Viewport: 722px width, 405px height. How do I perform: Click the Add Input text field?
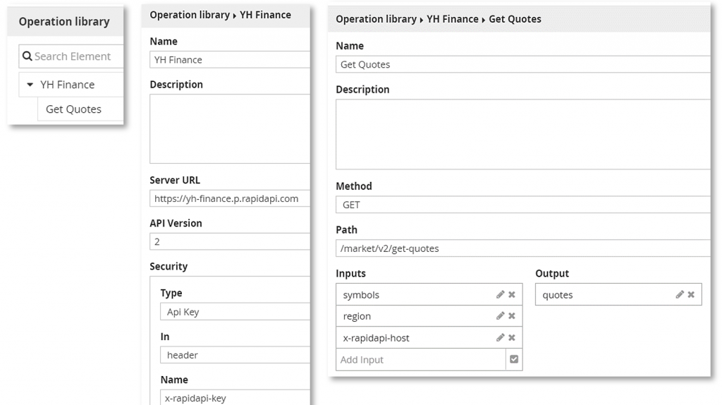(420, 360)
